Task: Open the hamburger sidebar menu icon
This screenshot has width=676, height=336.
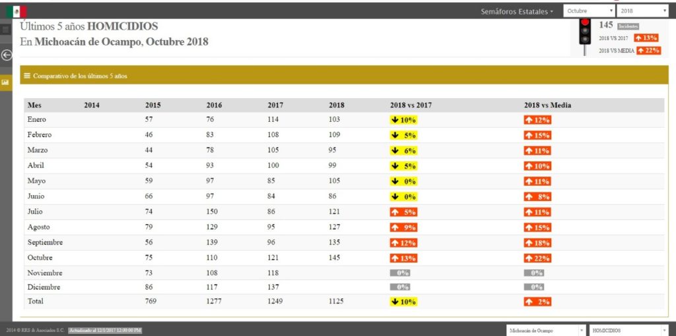Action: click(5, 29)
